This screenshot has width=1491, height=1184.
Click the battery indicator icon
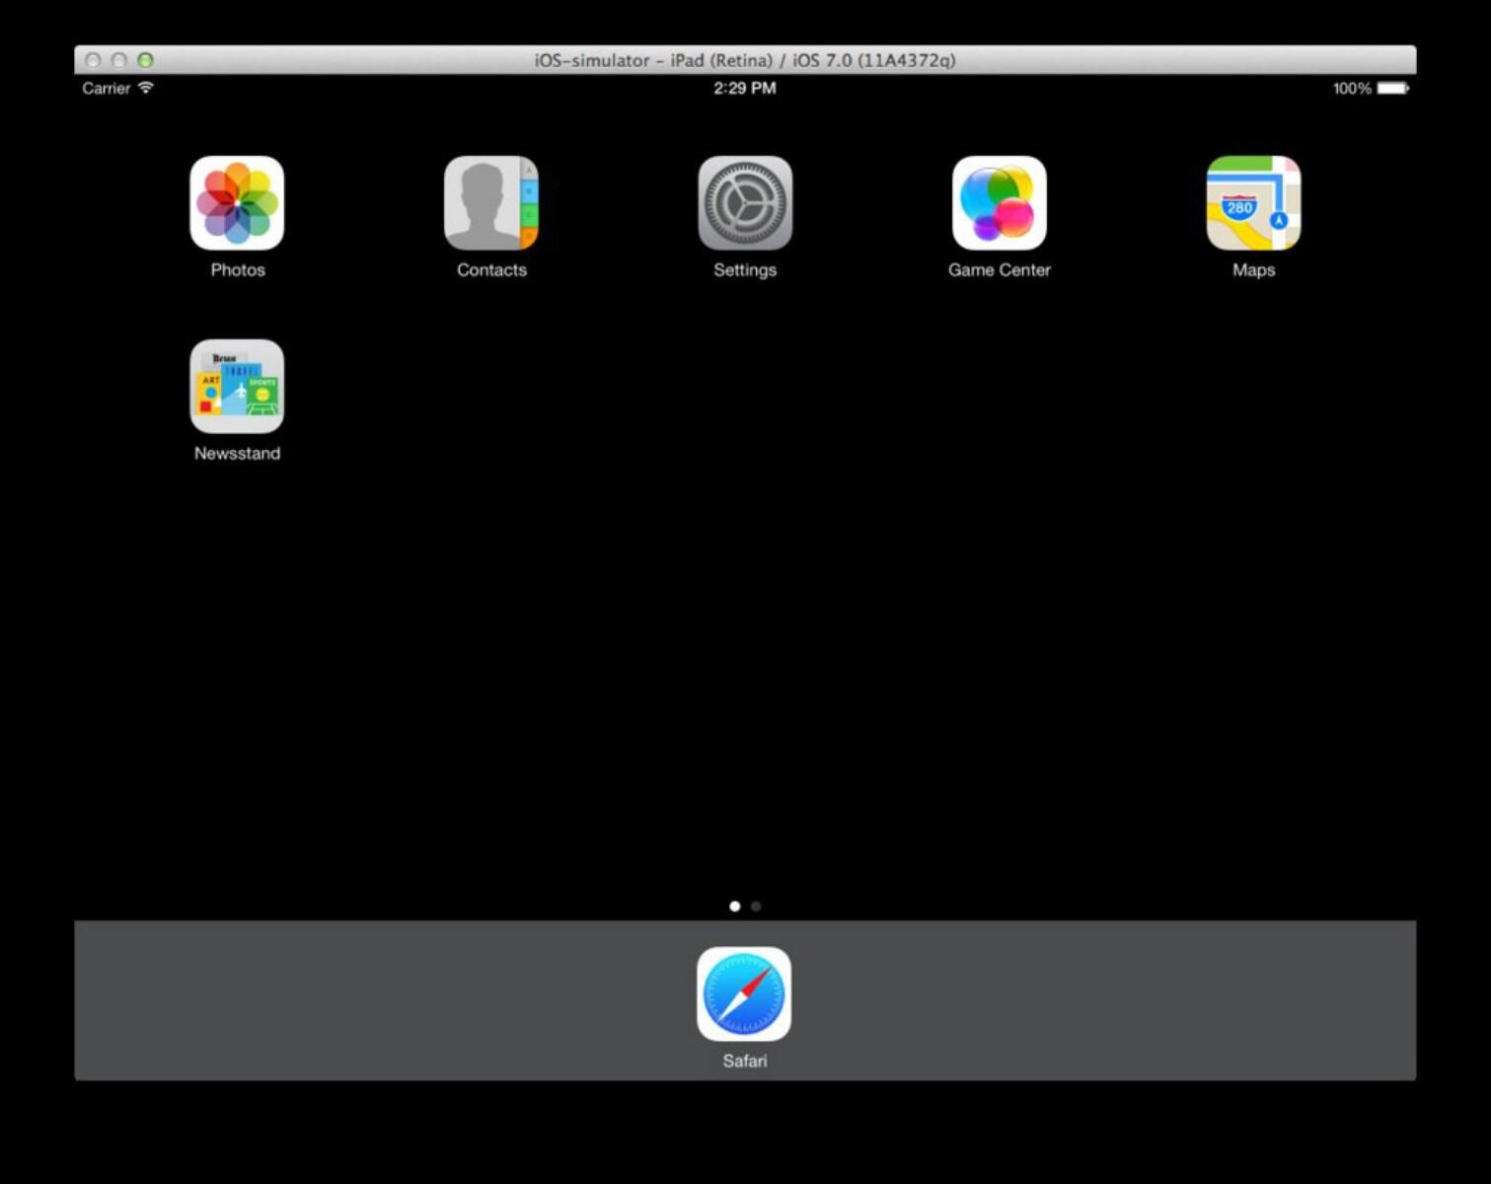pos(1393,89)
